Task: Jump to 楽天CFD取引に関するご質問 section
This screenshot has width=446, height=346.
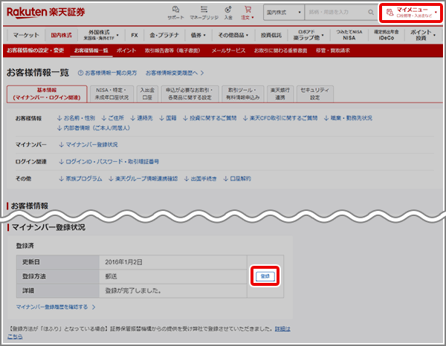Action: (280, 118)
